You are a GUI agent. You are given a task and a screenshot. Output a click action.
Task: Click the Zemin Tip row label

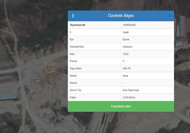point(76,90)
